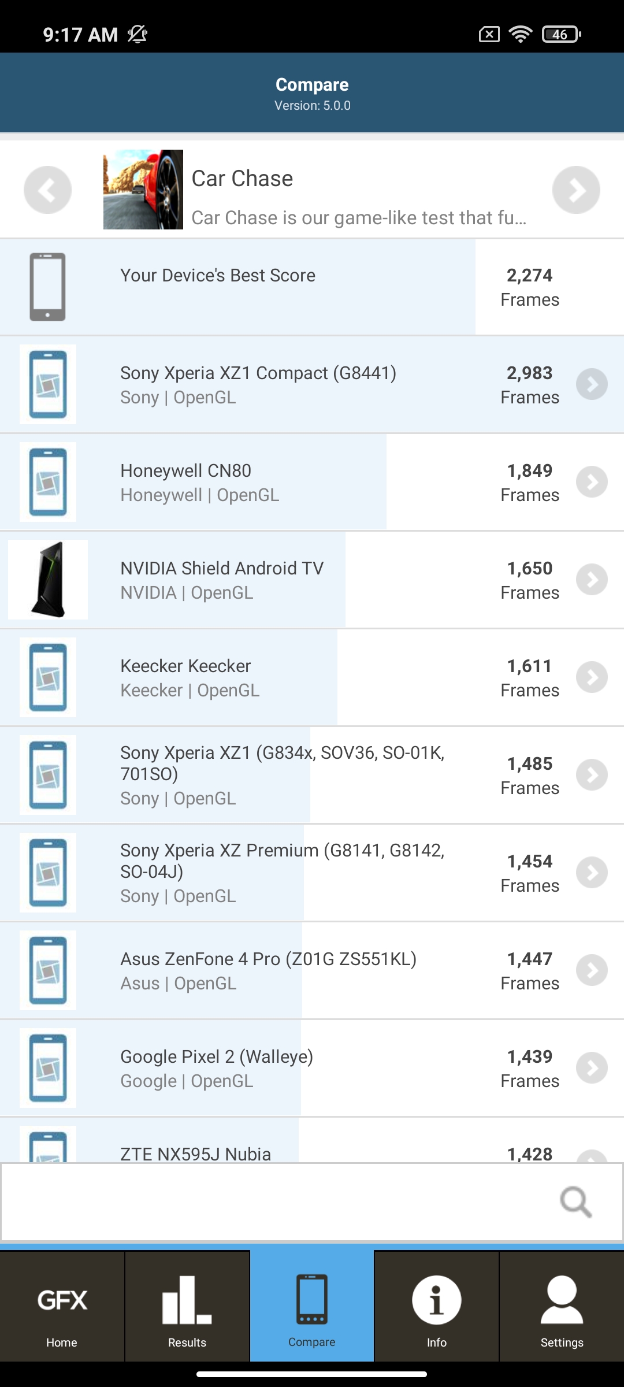The height and width of the screenshot is (1387, 624).
Task: Tap NVIDIA Shield Android TV device image
Action: click(x=48, y=580)
